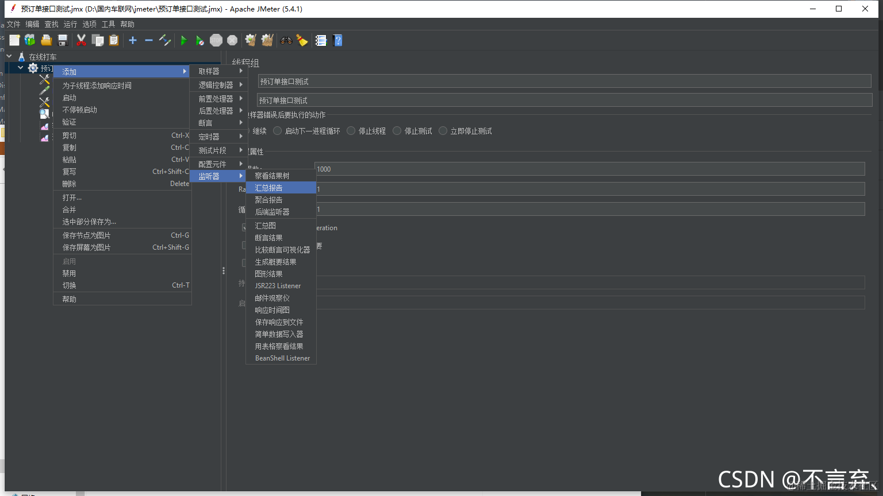Open the Function Helper notebook icon
The width and height of the screenshot is (883, 496).
[321, 40]
